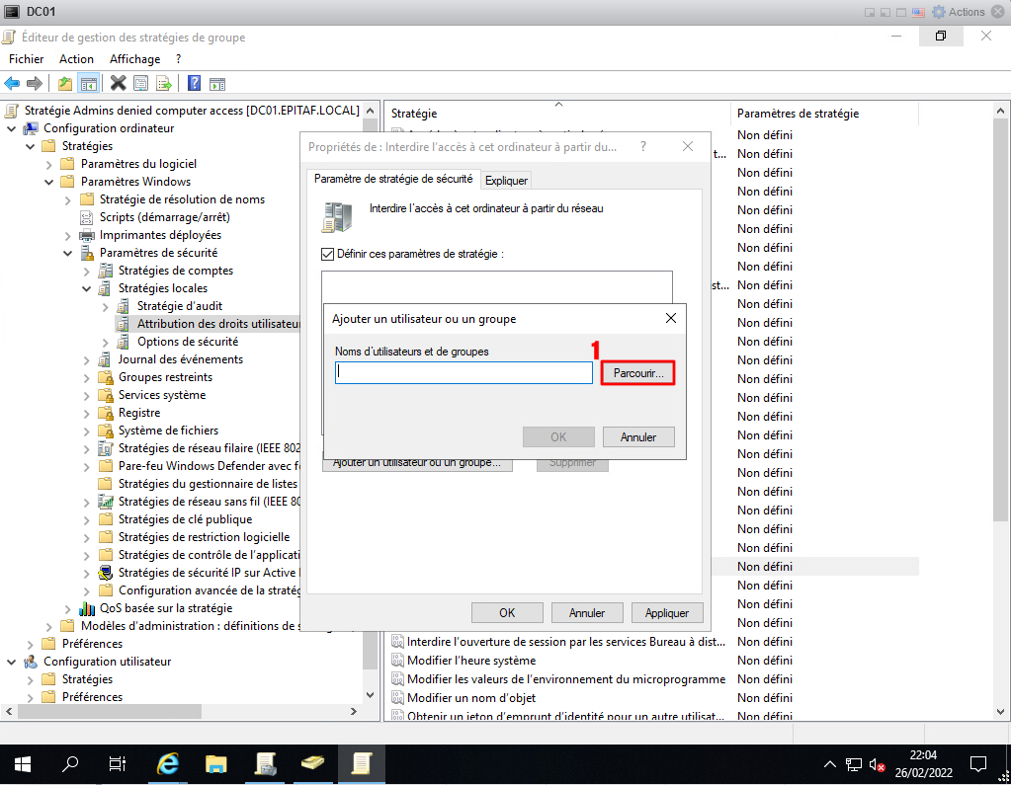Open Internet Explorer from the taskbar
Image resolution: width=1011 pixels, height=785 pixels.
168,763
